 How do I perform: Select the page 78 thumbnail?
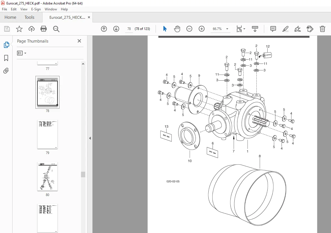(47, 92)
